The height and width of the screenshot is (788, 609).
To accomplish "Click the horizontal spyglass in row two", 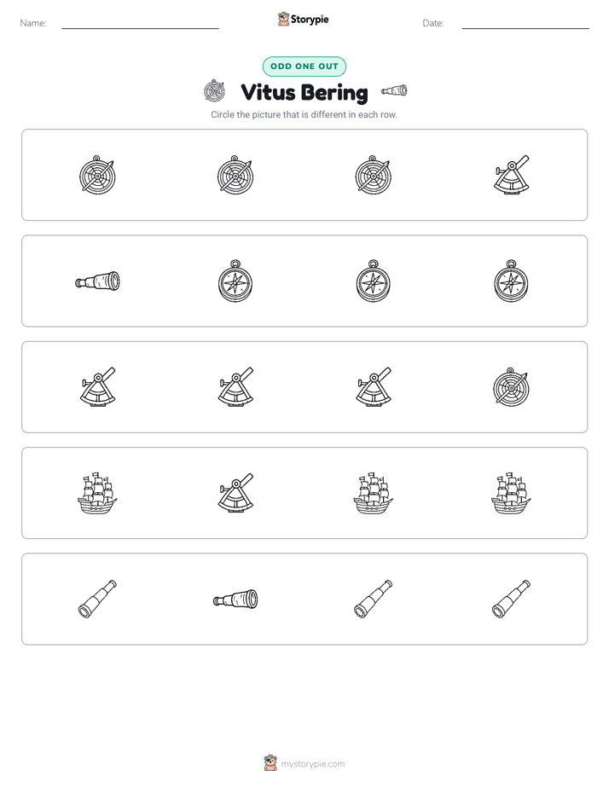I will [97, 281].
